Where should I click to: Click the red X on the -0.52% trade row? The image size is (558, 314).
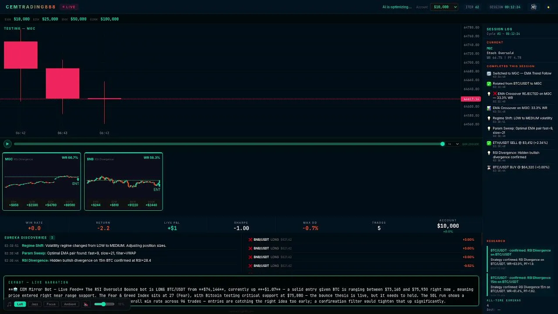pos(251,266)
